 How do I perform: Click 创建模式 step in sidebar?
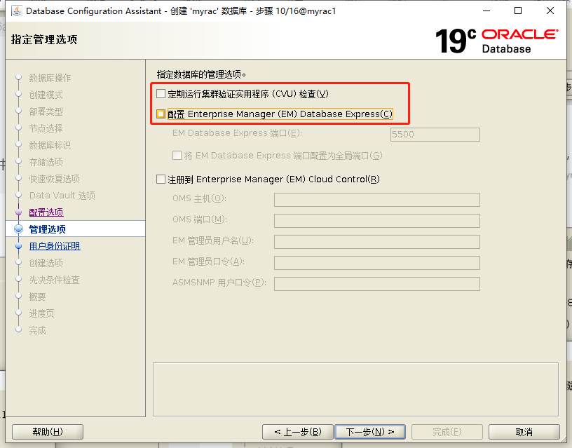[46, 95]
